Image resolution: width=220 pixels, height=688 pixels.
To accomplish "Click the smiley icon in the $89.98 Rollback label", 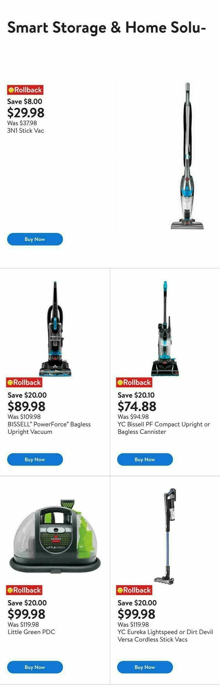I will tap(11, 382).
